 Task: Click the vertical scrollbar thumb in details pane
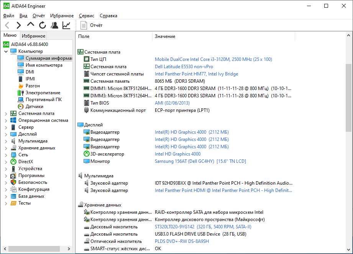(348, 98)
